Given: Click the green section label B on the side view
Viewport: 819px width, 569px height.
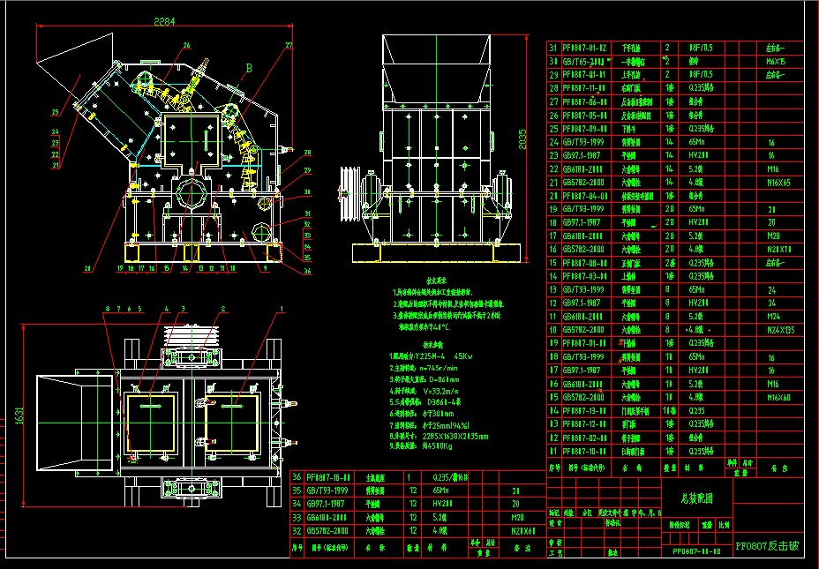Looking at the screenshot, I should (x=249, y=68).
